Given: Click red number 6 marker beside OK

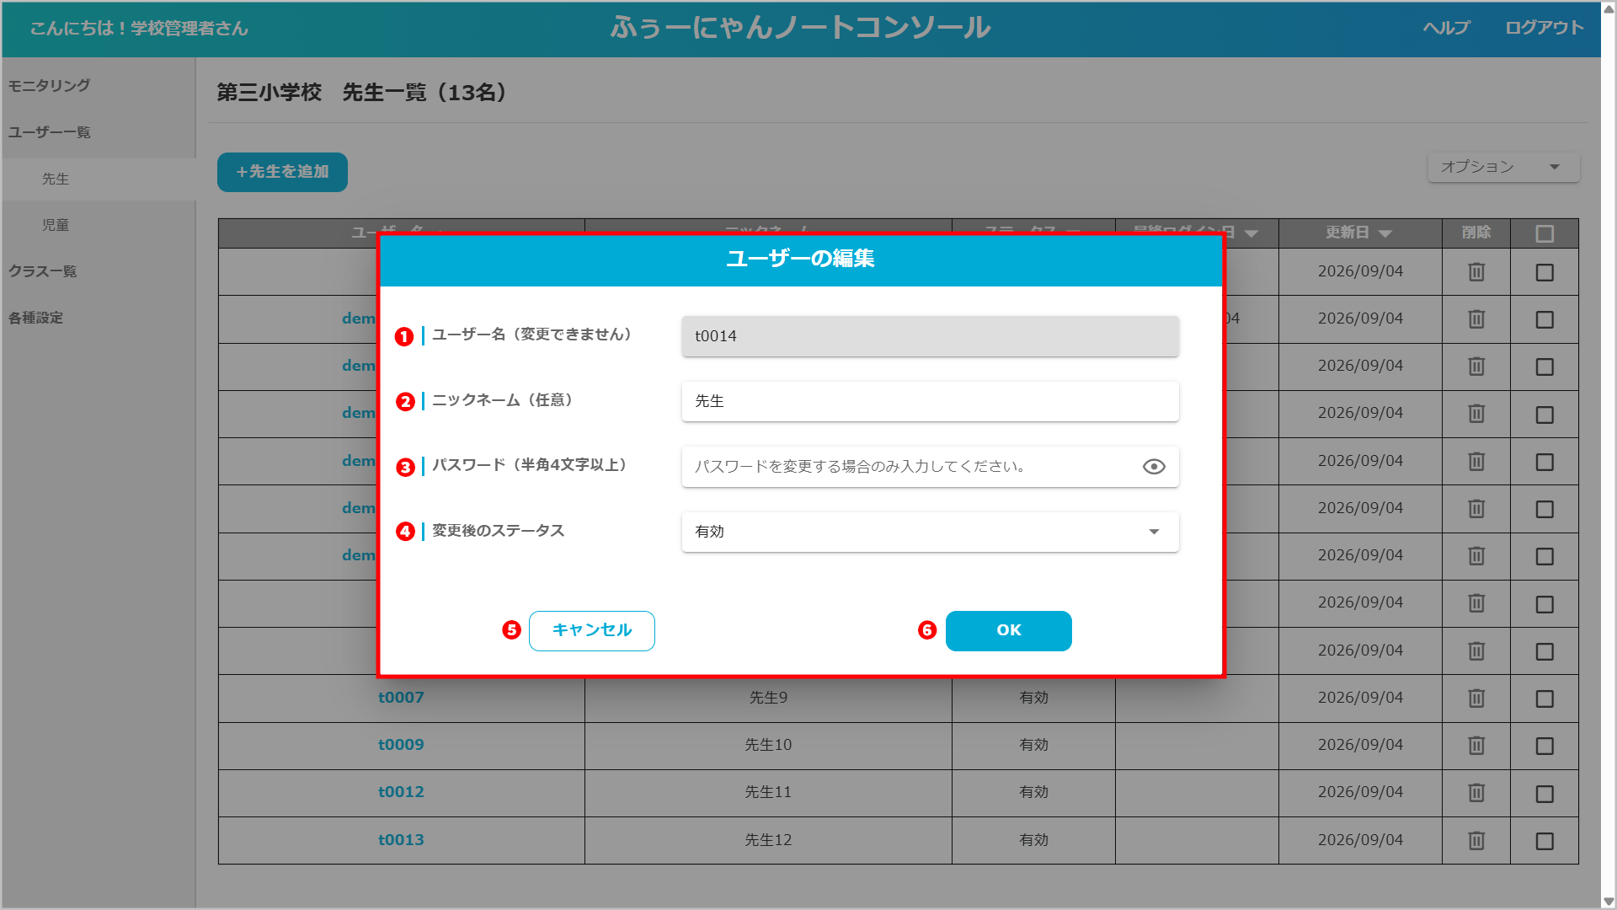Looking at the screenshot, I should pyautogui.click(x=927, y=630).
